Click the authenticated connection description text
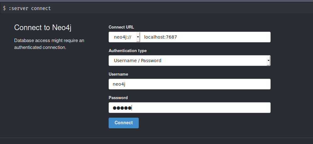Image resolution: width=313 pixels, height=144 pixels. [49, 44]
